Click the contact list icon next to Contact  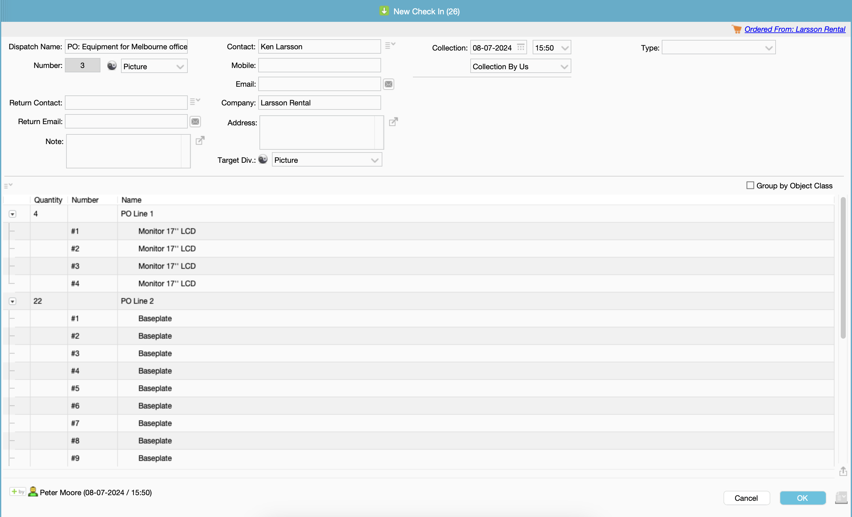(x=390, y=45)
